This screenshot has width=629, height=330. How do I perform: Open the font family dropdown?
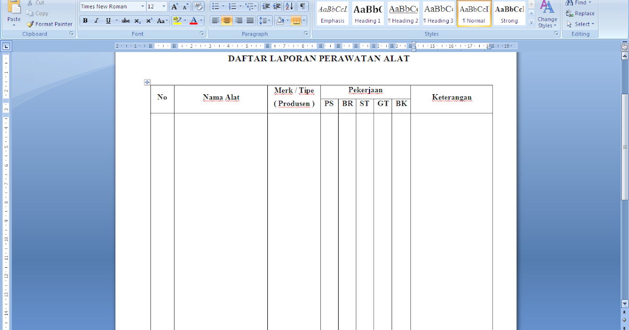point(143,6)
